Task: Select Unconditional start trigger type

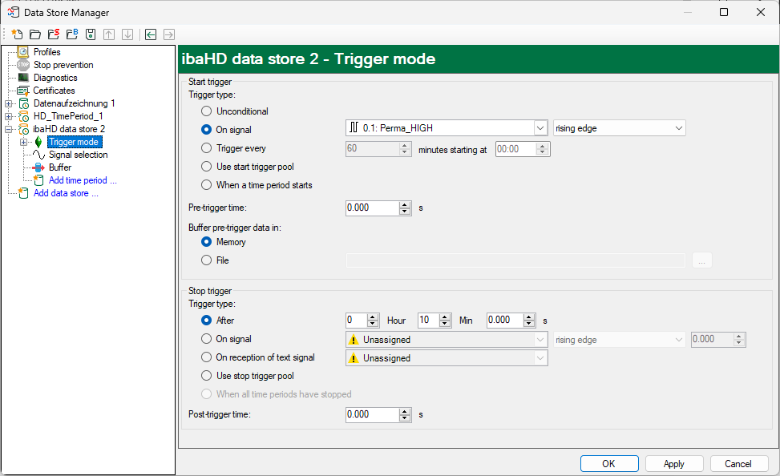Action: coord(207,111)
